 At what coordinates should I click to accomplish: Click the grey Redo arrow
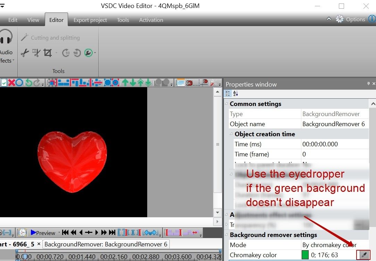click(37, 83)
